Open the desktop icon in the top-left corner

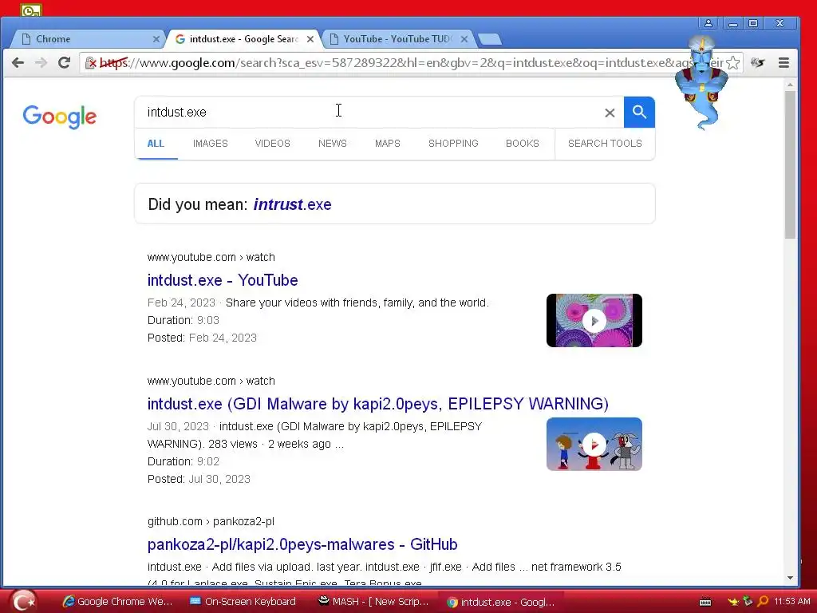point(31,10)
